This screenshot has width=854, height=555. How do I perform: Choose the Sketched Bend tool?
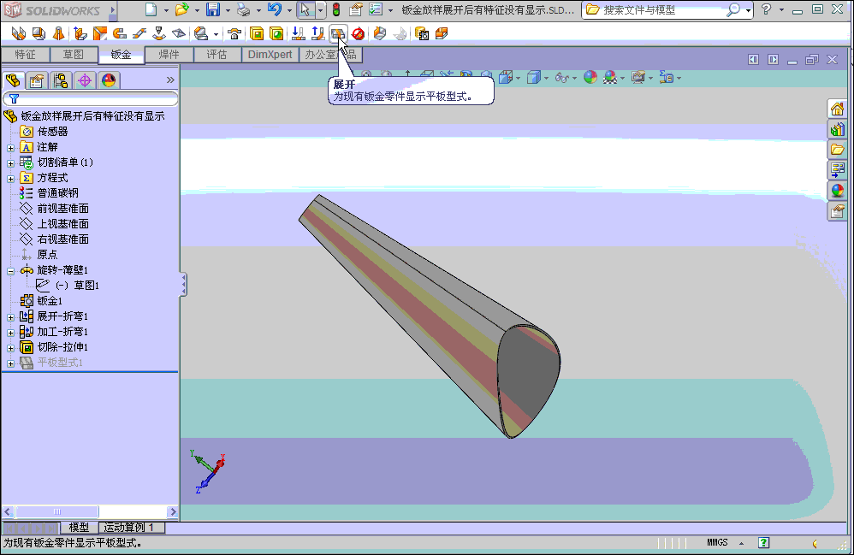pyautogui.click(x=159, y=33)
